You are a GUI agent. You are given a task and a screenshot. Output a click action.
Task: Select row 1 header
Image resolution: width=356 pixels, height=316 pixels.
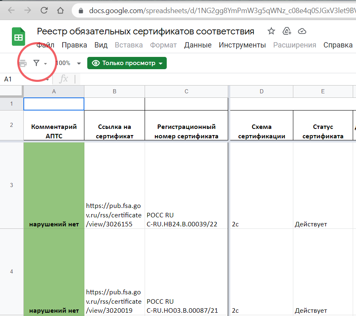point(11,104)
